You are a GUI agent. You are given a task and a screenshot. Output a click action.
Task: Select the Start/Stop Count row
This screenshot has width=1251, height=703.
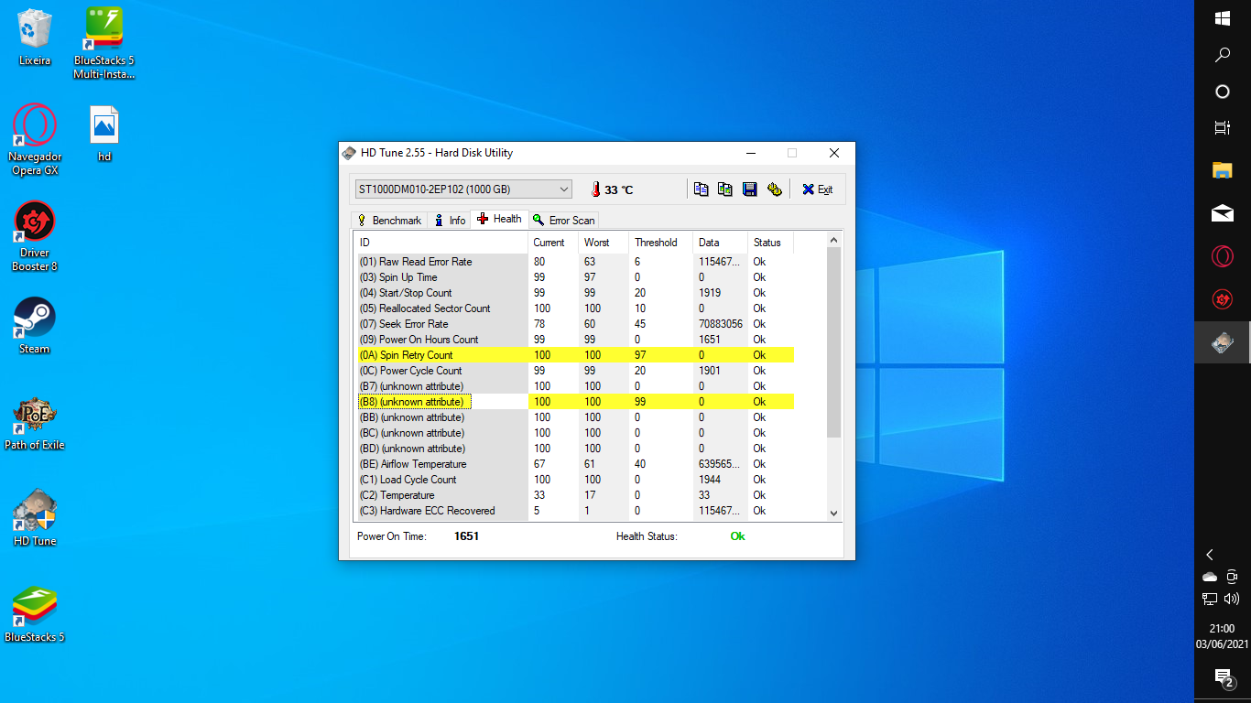[x=574, y=293]
